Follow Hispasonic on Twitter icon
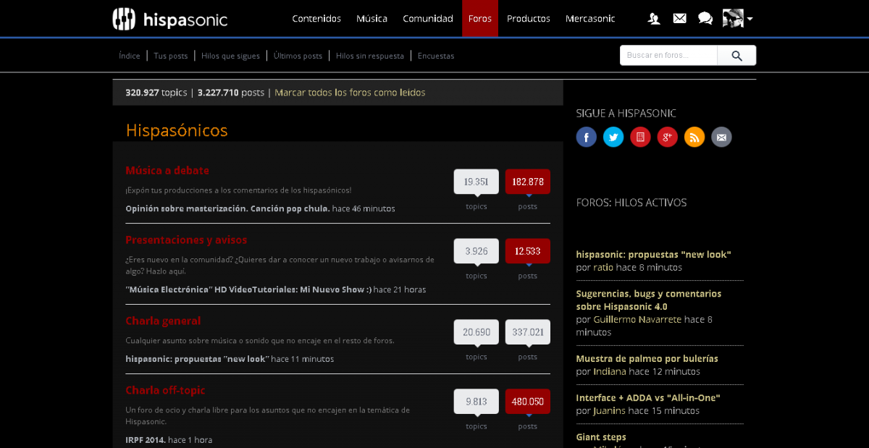 (x=613, y=137)
